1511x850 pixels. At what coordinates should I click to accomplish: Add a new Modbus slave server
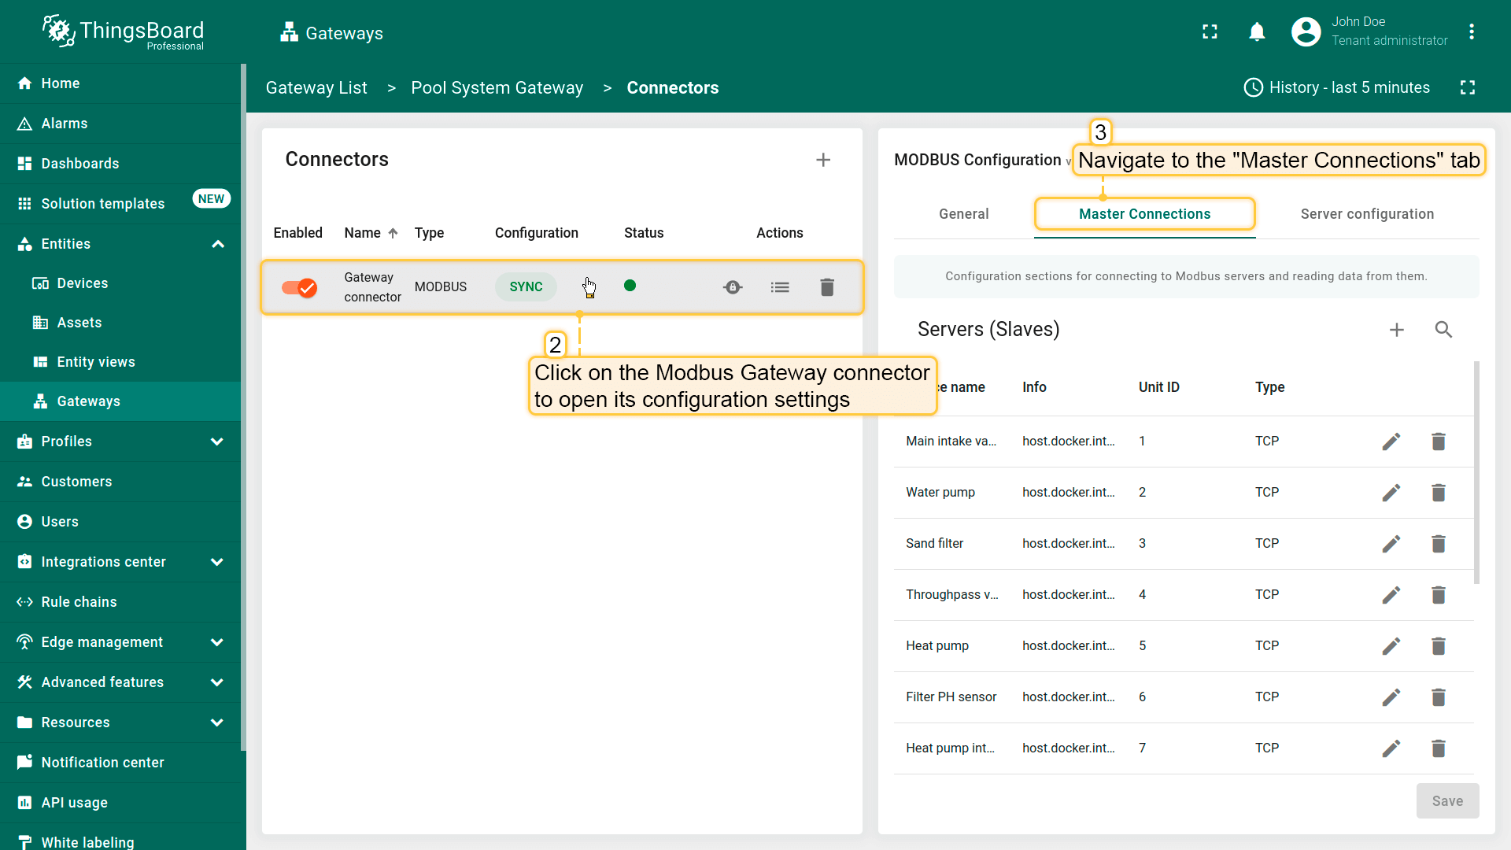click(1396, 330)
